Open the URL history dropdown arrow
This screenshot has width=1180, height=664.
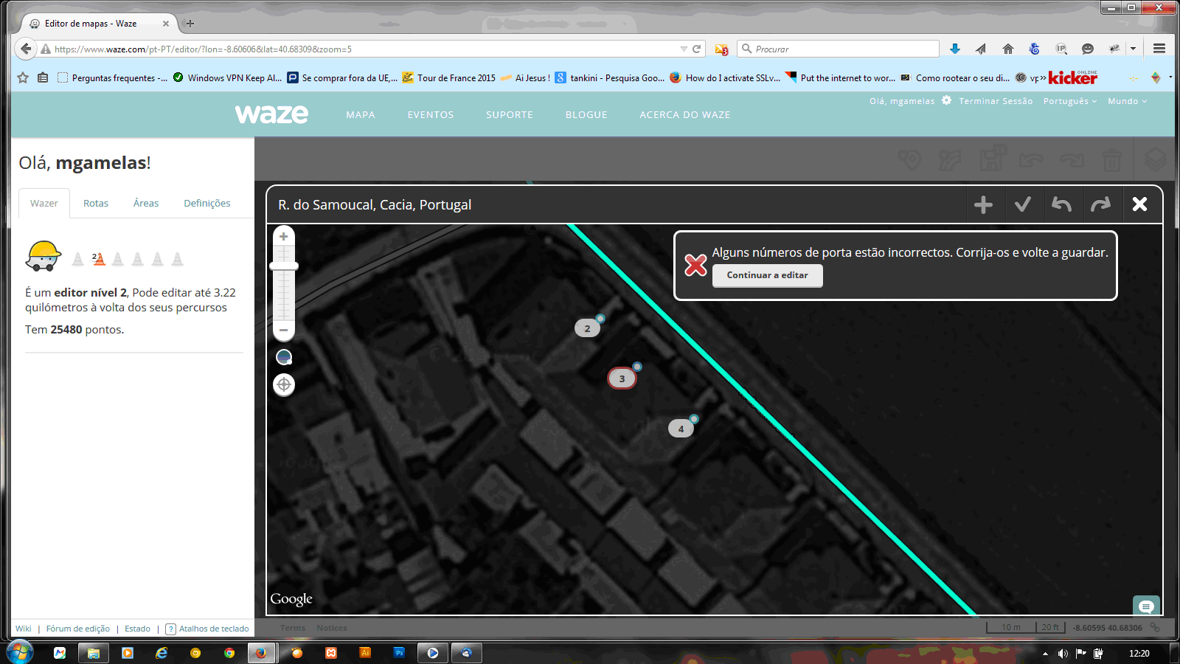[684, 49]
